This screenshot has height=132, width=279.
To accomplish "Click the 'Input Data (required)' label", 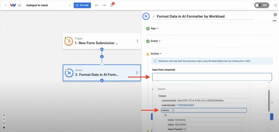I will point(164,70).
